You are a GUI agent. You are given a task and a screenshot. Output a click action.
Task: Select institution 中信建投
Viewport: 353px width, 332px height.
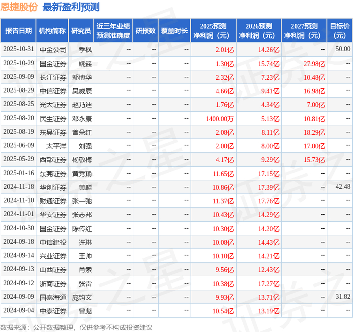[53, 243]
